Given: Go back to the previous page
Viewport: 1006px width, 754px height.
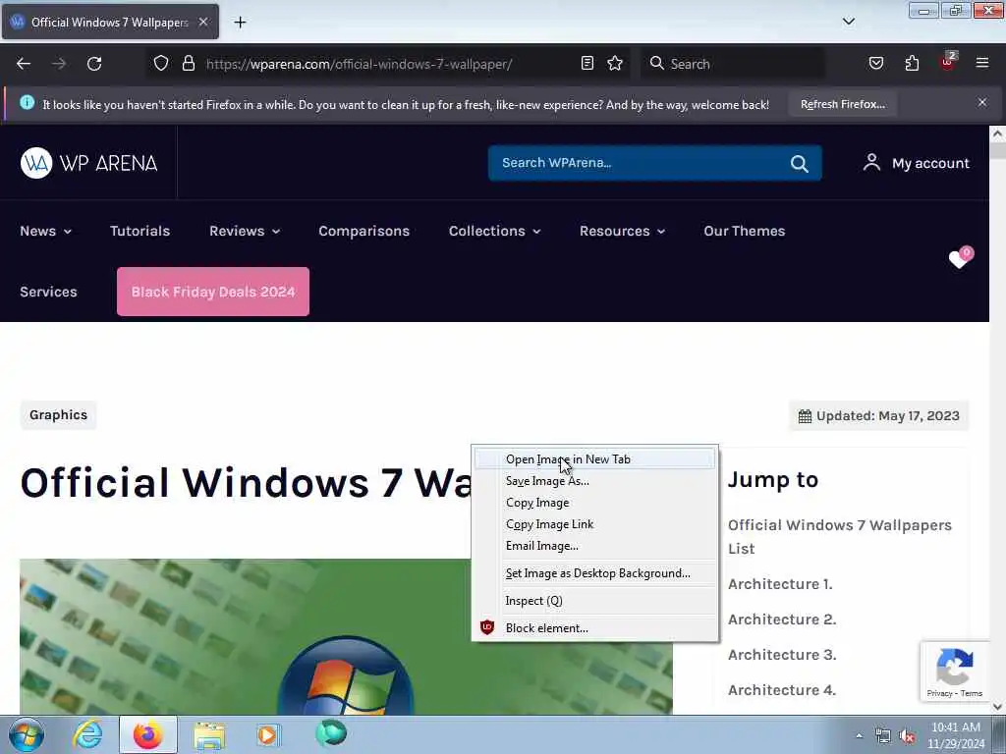Looking at the screenshot, I should pos(24,64).
